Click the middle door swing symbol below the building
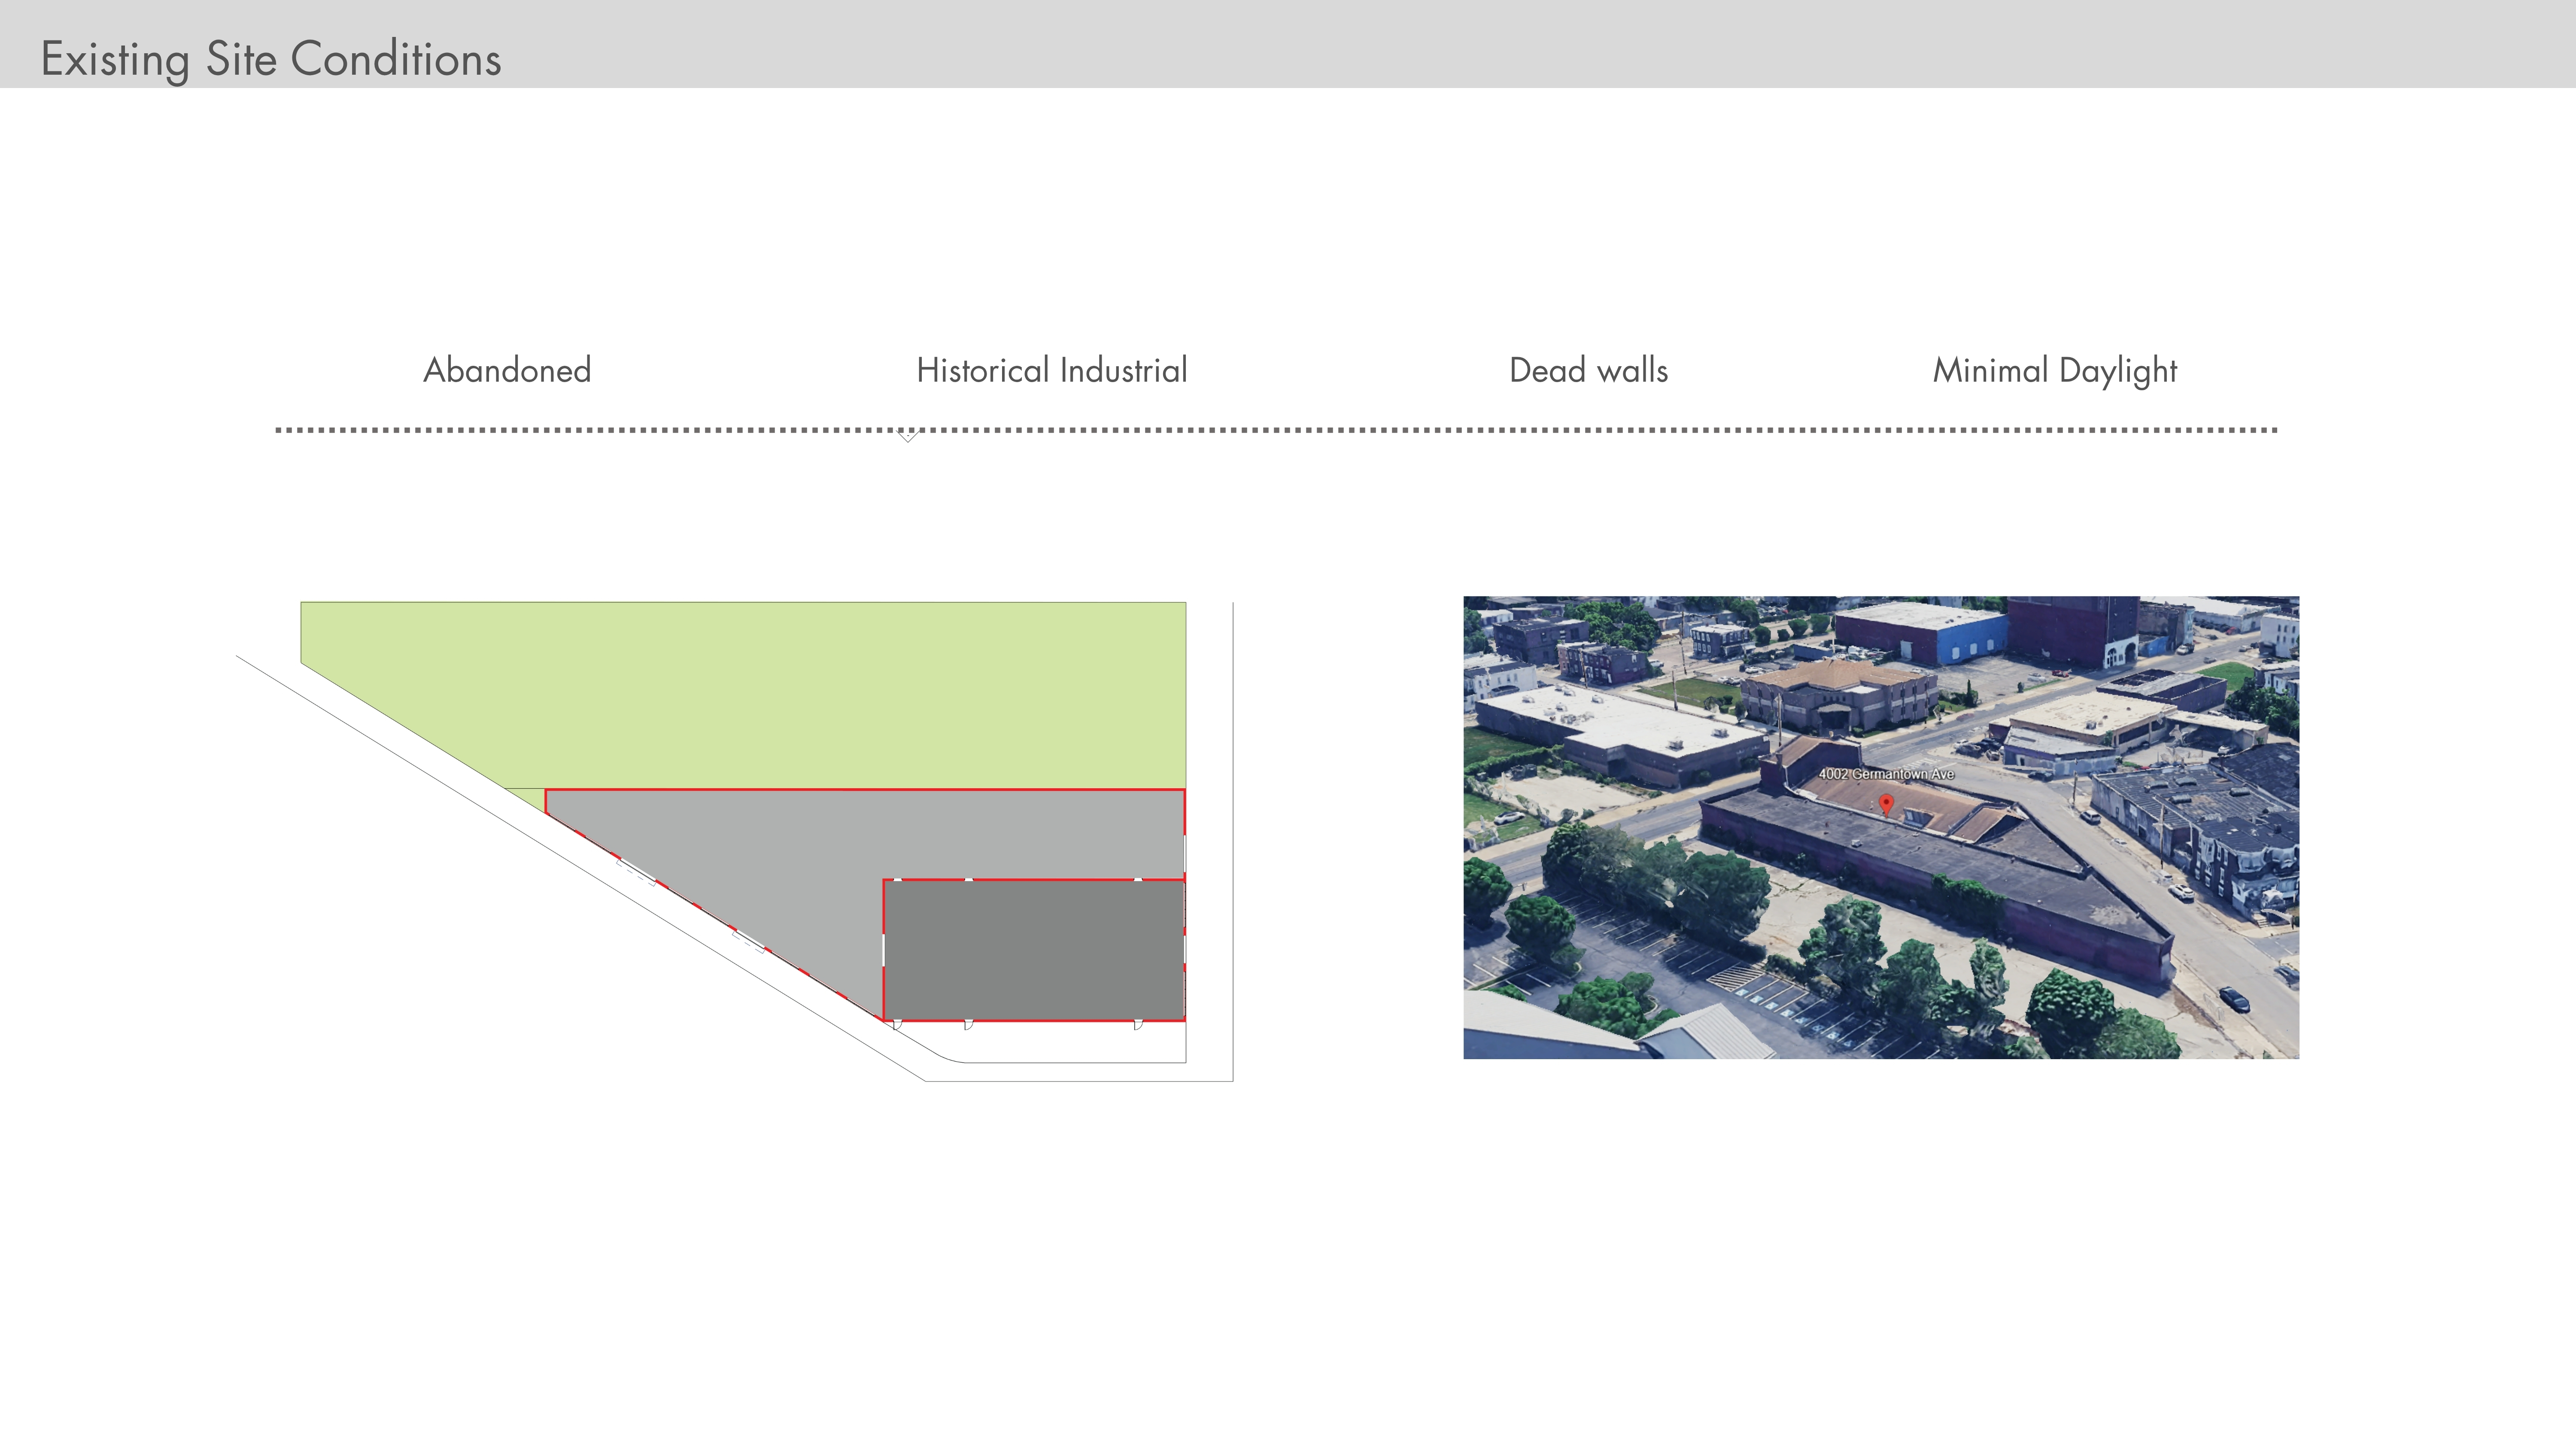2576x1449 pixels. pyautogui.click(x=968, y=1024)
